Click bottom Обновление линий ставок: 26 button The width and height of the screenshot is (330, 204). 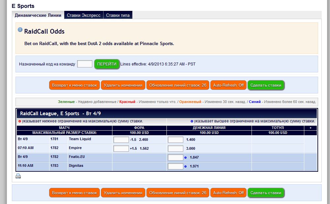178,193
